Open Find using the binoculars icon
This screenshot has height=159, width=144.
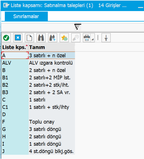(41, 38)
